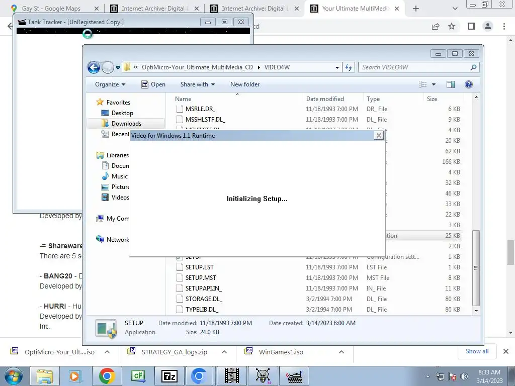Click Show all downloads
This screenshot has height=386, width=515.
(x=477, y=351)
